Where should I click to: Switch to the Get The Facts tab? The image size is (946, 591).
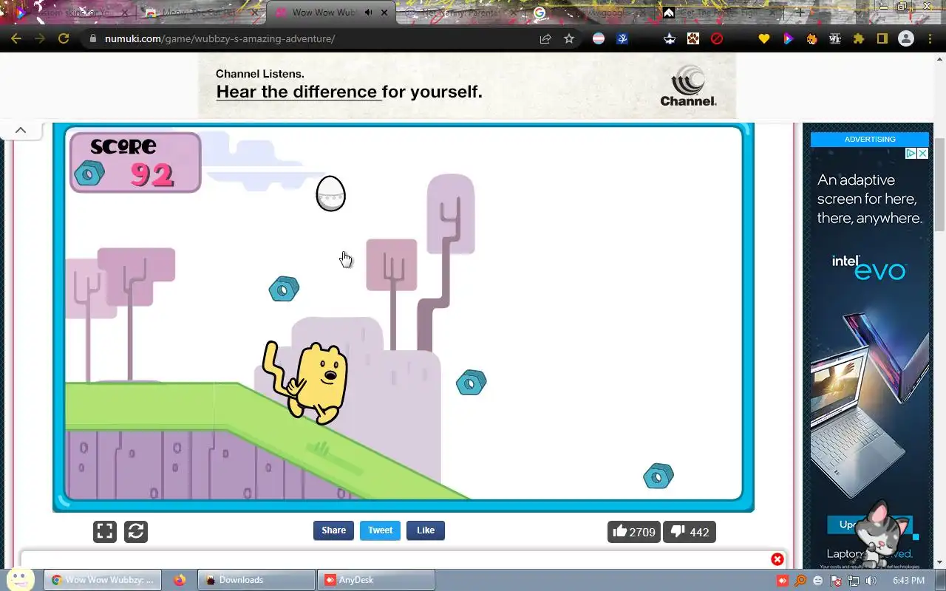721,13
